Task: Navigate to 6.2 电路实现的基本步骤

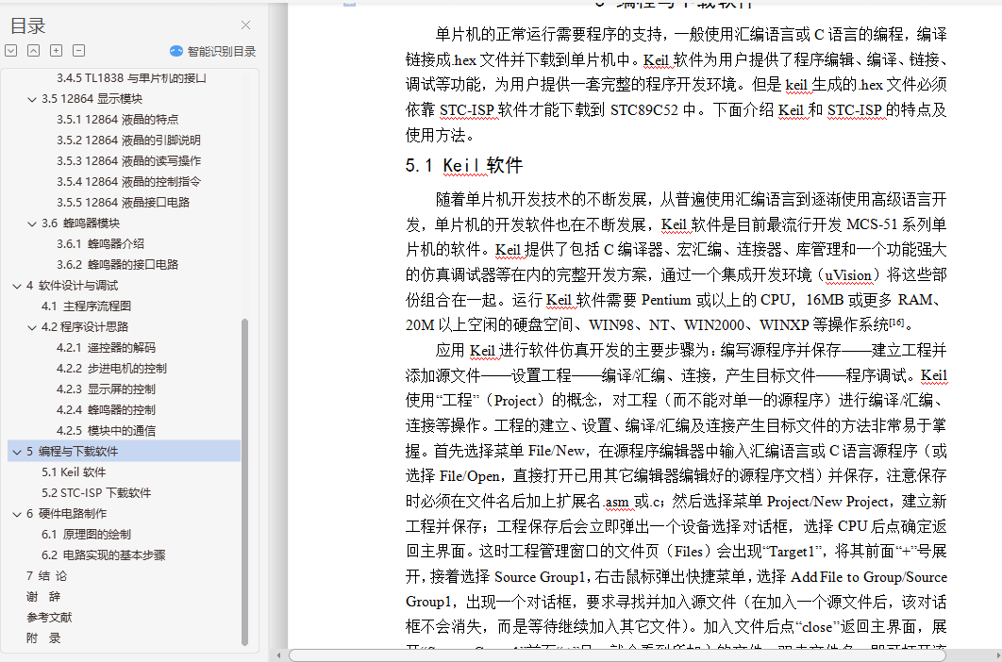Action: tap(104, 555)
